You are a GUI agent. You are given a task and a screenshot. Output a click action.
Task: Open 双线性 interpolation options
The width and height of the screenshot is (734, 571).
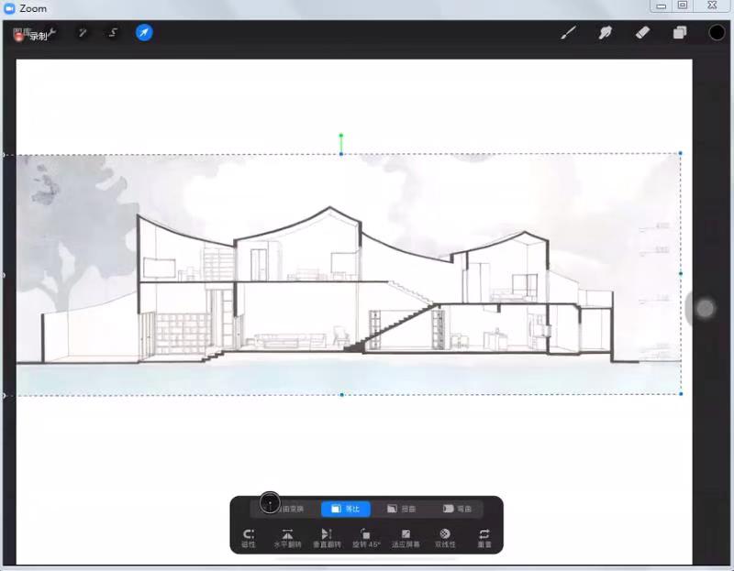pyautogui.click(x=445, y=538)
